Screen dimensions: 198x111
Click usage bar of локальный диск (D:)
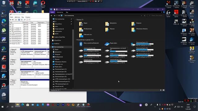pyautogui.click(x=92, y=50)
